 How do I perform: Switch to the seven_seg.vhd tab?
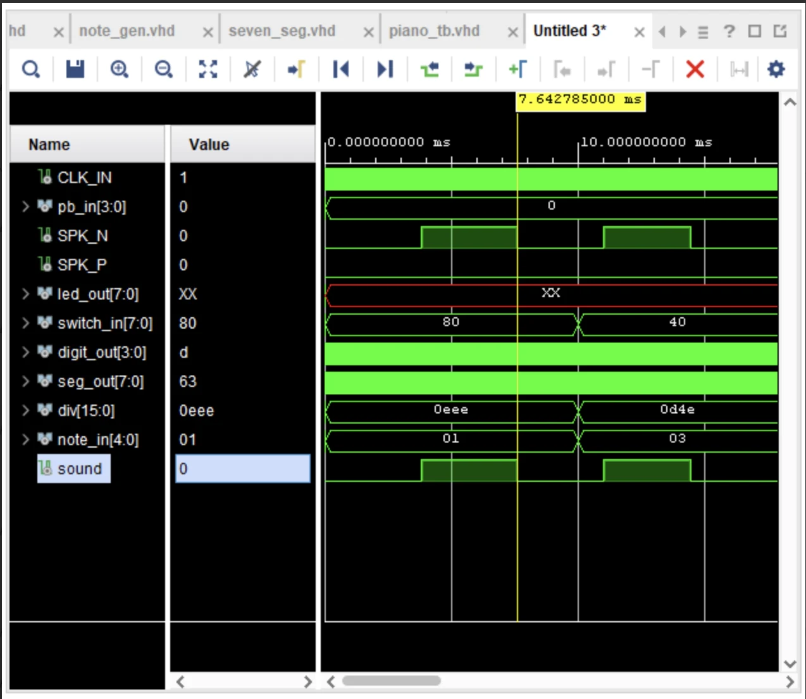point(282,31)
